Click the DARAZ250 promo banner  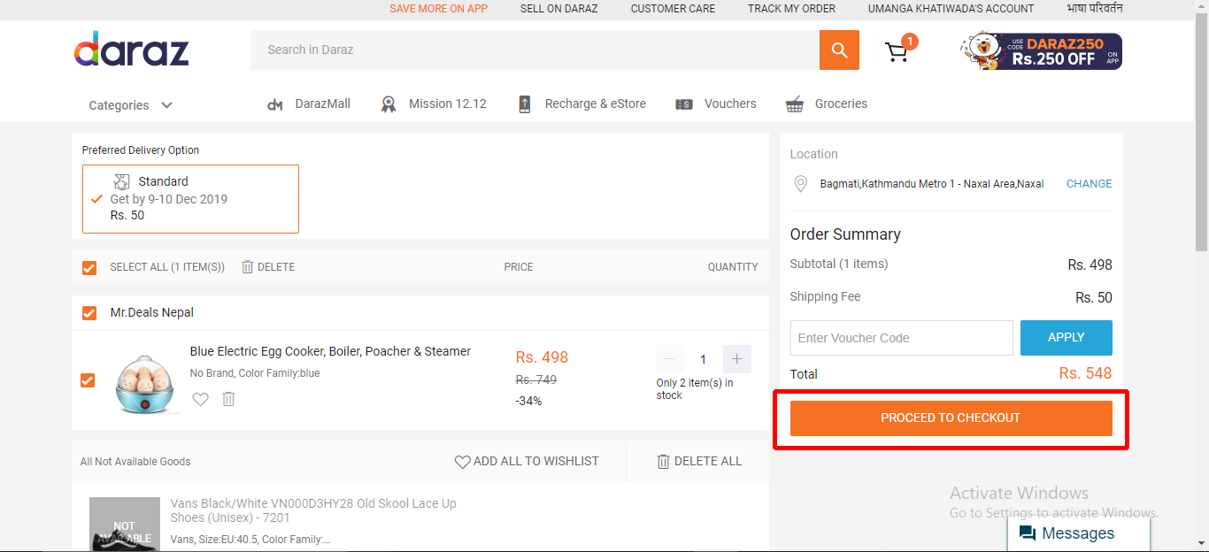pyautogui.click(x=1042, y=51)
